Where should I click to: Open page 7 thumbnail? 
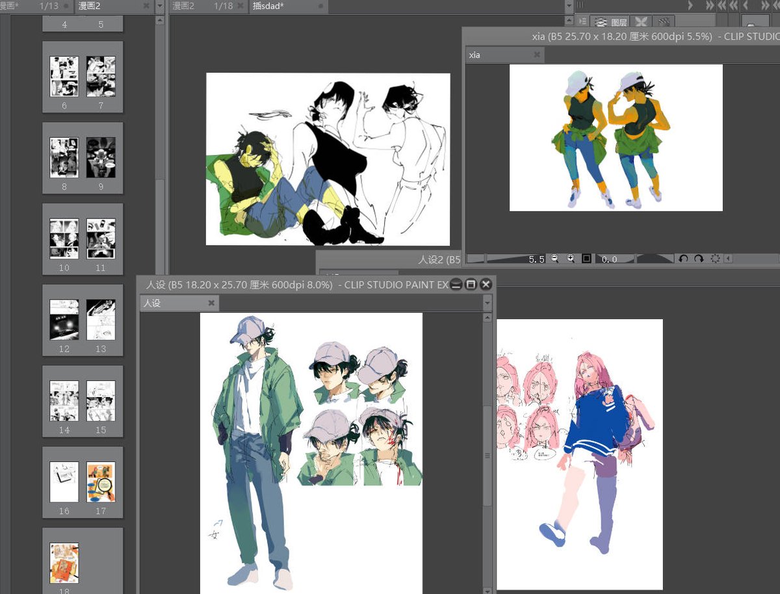[101, 76]
